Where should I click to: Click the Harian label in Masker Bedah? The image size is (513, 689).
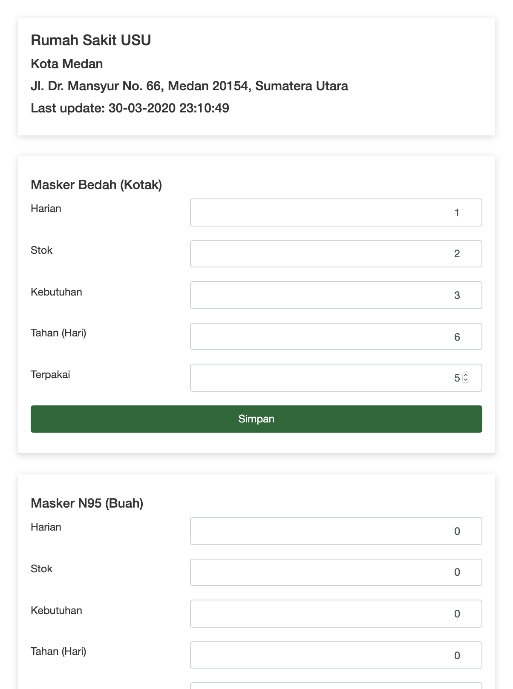[x=46, y=209]
